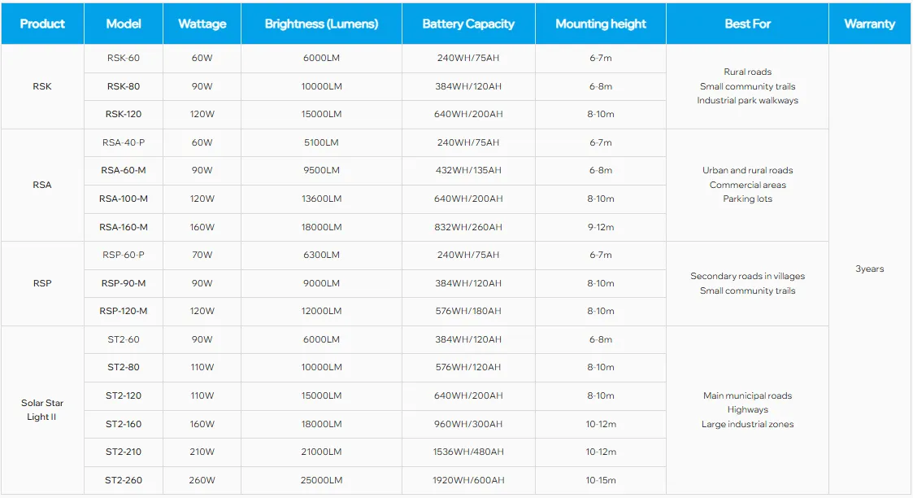This screenshot has height=498, width=913.
Task: Select the RSA-160-M model entry
Action: coord(124,227)
